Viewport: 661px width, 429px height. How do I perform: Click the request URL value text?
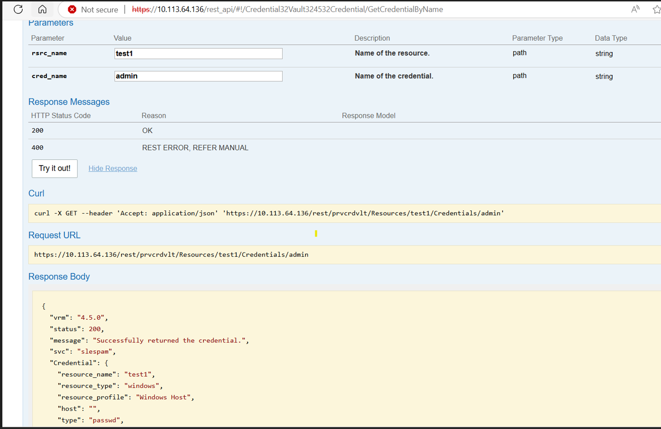tap(171, 254)
